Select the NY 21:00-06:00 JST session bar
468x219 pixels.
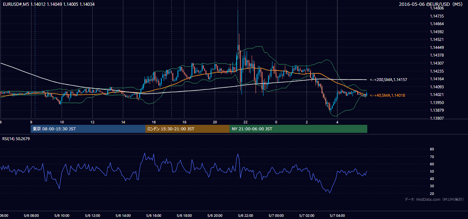coord(298,129)
